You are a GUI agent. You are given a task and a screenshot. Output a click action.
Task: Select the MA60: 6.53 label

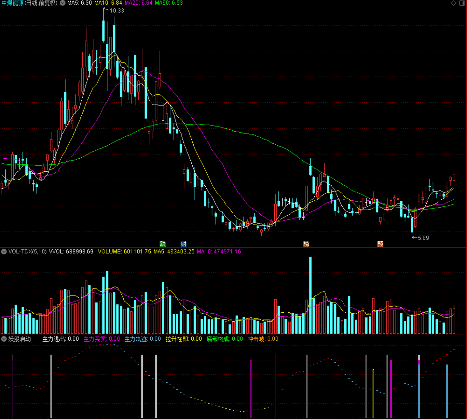coord(169,3)
